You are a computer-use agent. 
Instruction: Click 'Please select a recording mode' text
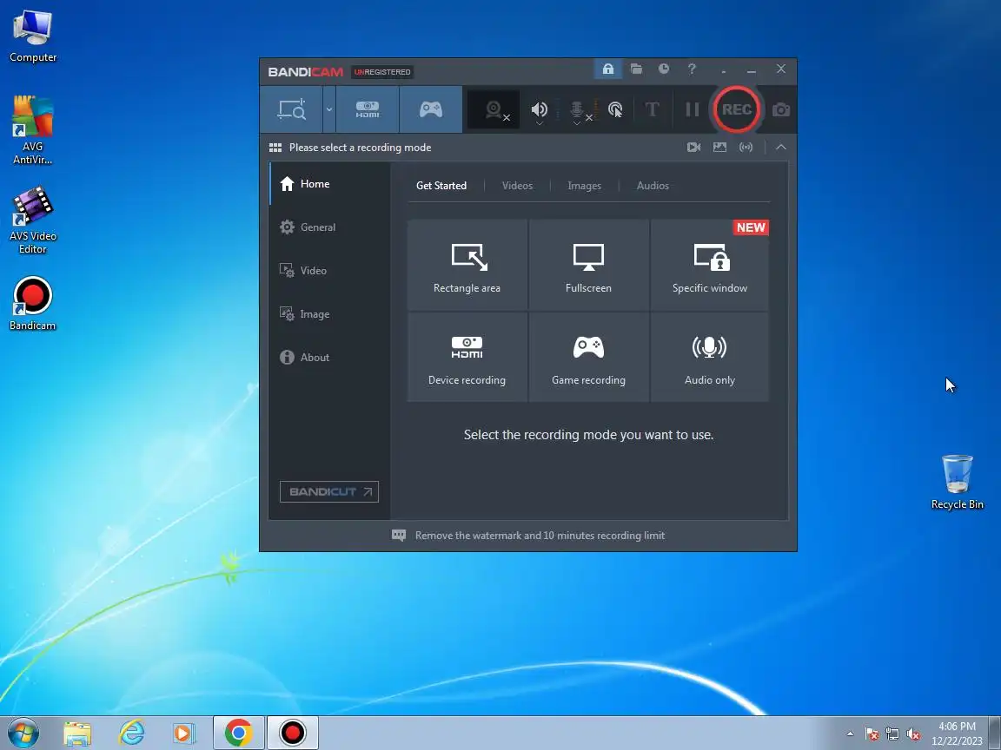click(360, 148)
